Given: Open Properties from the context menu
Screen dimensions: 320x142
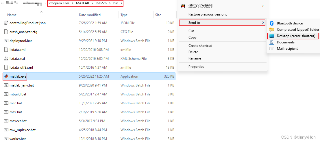Looking at the screenshot, I should tap(196, 66).
